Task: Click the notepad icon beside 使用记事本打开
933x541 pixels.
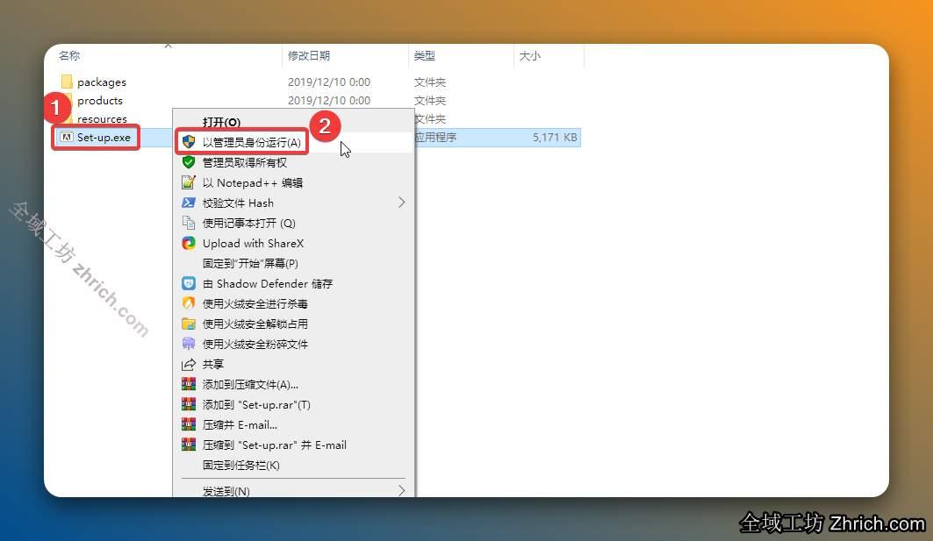Action: [189, 223]
